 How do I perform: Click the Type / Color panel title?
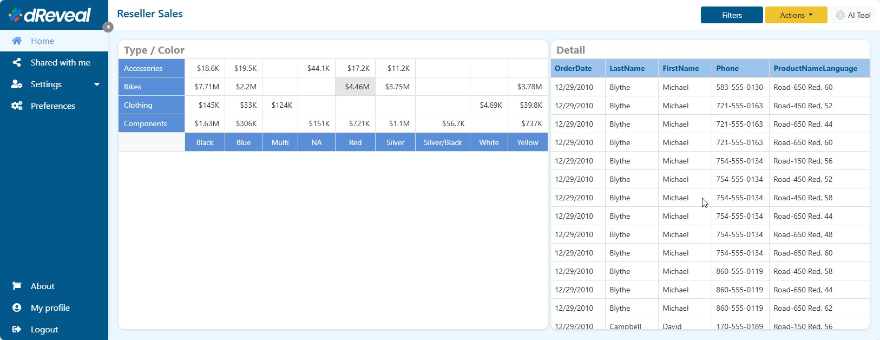154,50
